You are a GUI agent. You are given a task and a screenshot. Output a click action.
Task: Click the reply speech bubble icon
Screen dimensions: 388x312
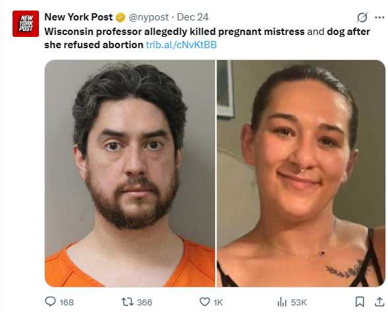[50, 301]
